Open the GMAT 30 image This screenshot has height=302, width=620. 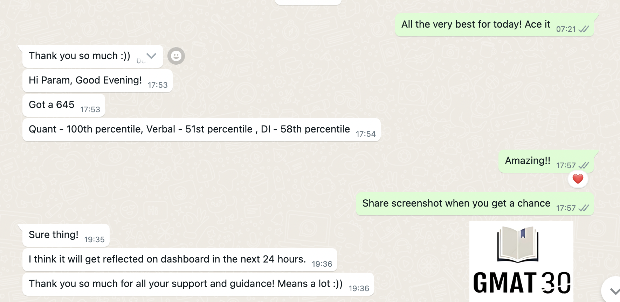521,262
